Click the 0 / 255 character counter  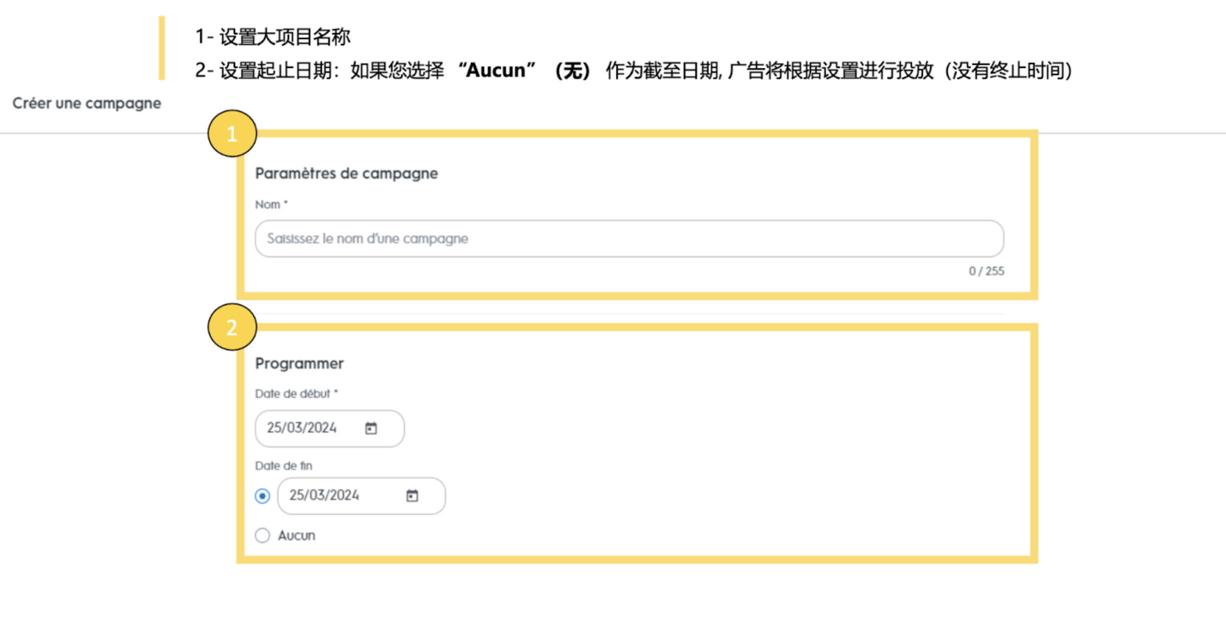coord(986,271)
